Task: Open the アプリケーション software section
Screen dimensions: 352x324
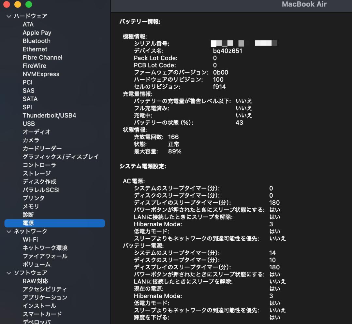Action: tap(45, 297)
